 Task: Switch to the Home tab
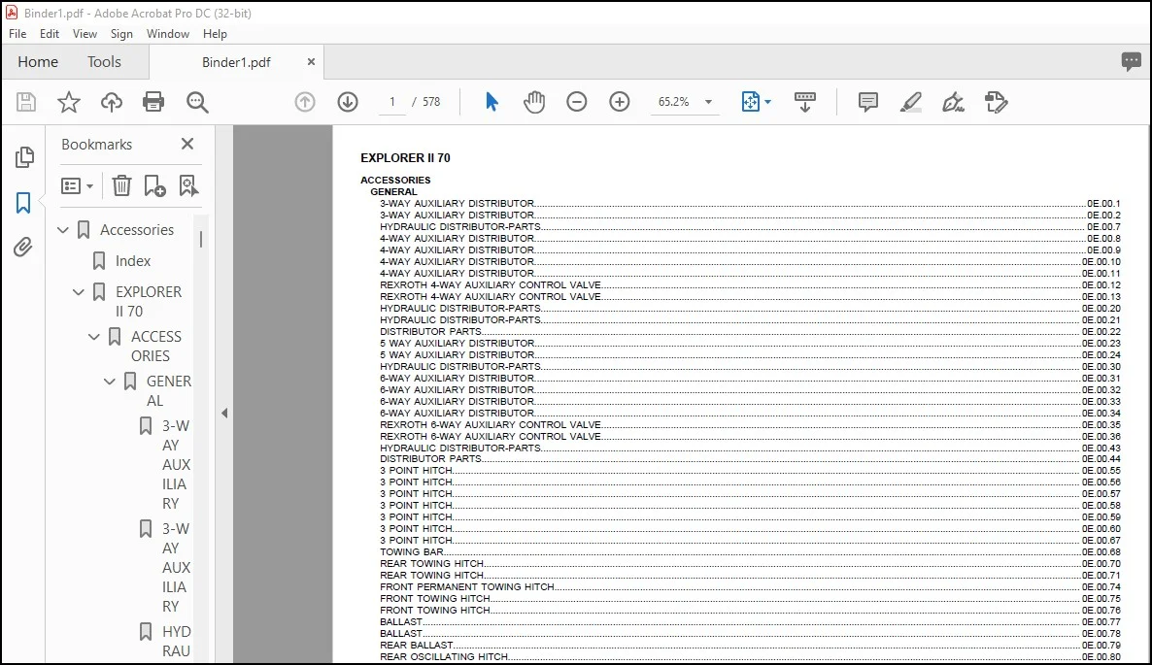pos(38,62)
